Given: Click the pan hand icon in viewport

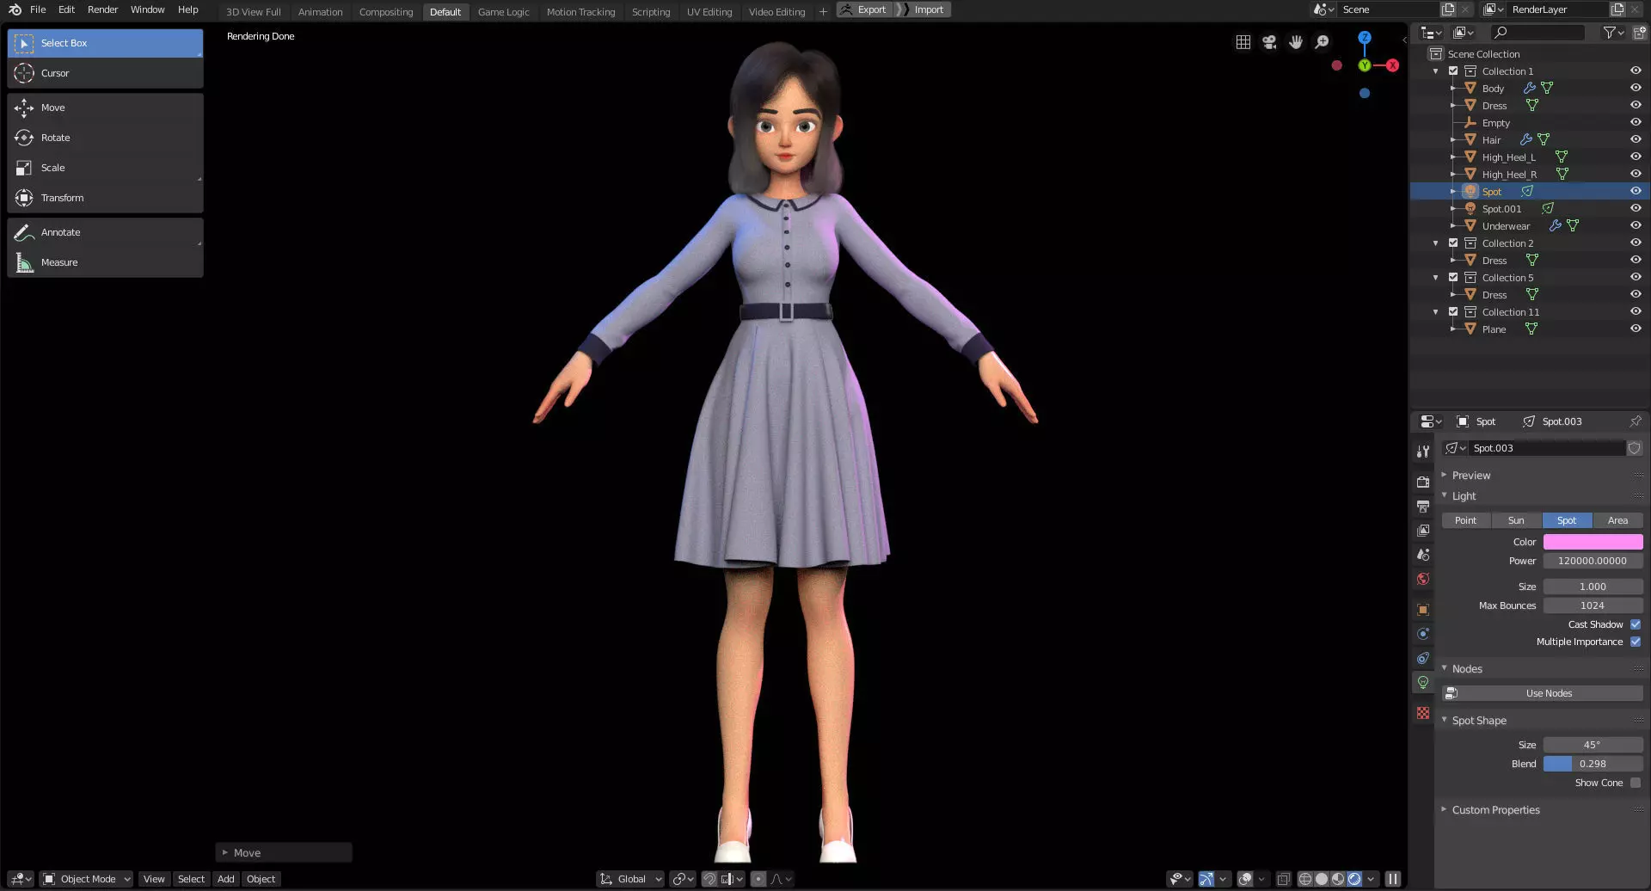Looking at the screenshot, I should [1296, 42].
